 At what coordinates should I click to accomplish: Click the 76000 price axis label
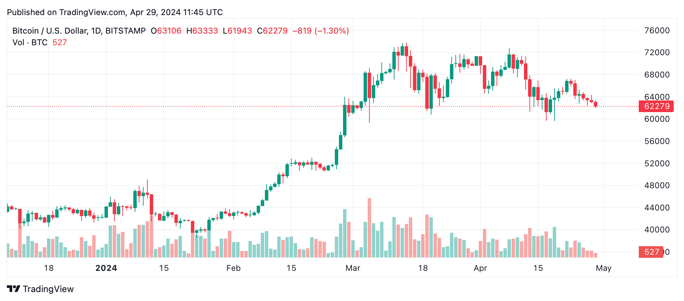coord(657,31)
